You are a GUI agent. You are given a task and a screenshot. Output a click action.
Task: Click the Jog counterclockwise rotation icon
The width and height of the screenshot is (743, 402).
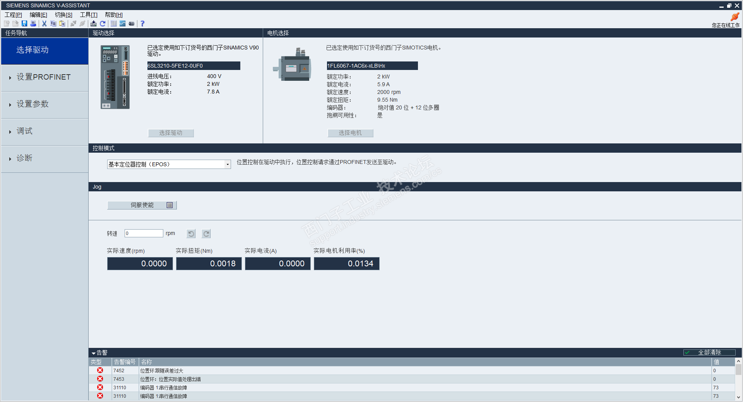tap(191, 233)
